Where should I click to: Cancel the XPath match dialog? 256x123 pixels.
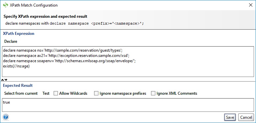click(x=246, y=117)
